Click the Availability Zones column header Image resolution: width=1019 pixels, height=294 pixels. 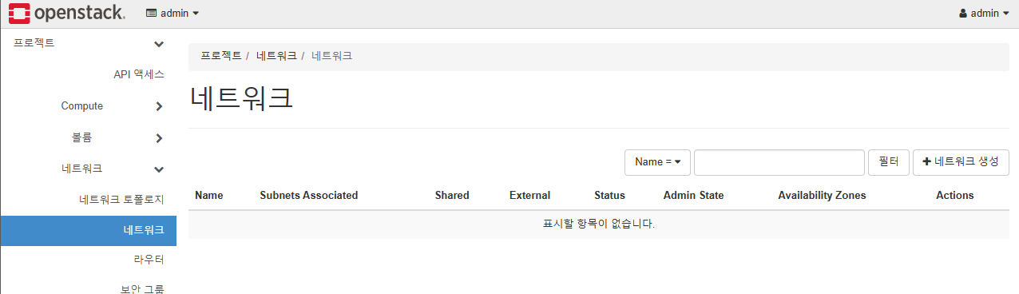(x=822, y=195)
